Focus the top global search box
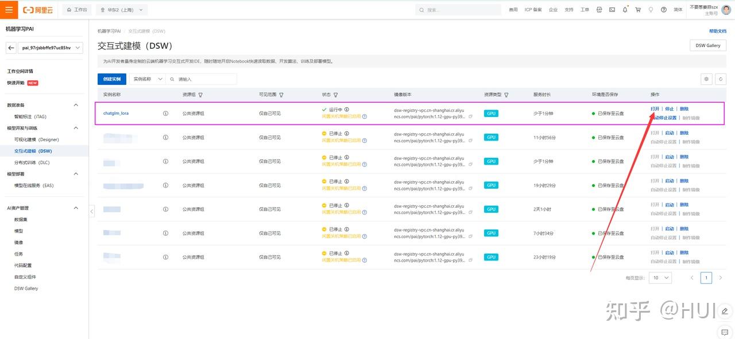 tap(459, 10)
